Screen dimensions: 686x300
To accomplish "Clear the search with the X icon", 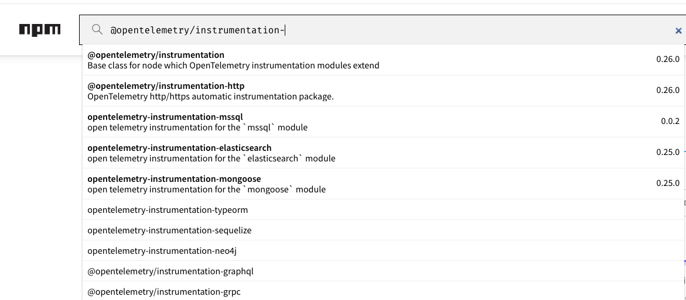I will pos(678,30).
